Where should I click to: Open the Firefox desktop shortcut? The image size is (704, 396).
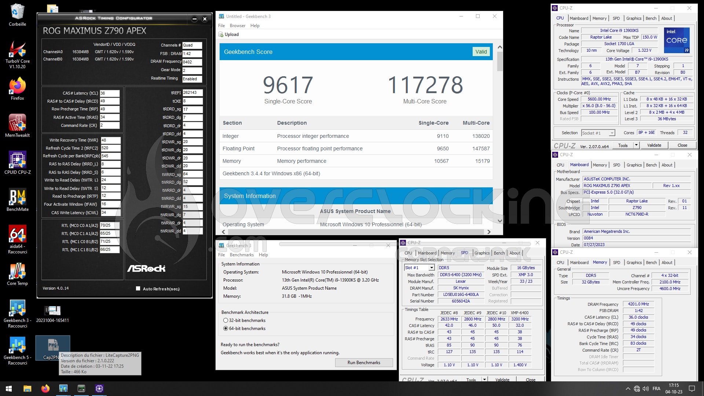click(17, 89)
